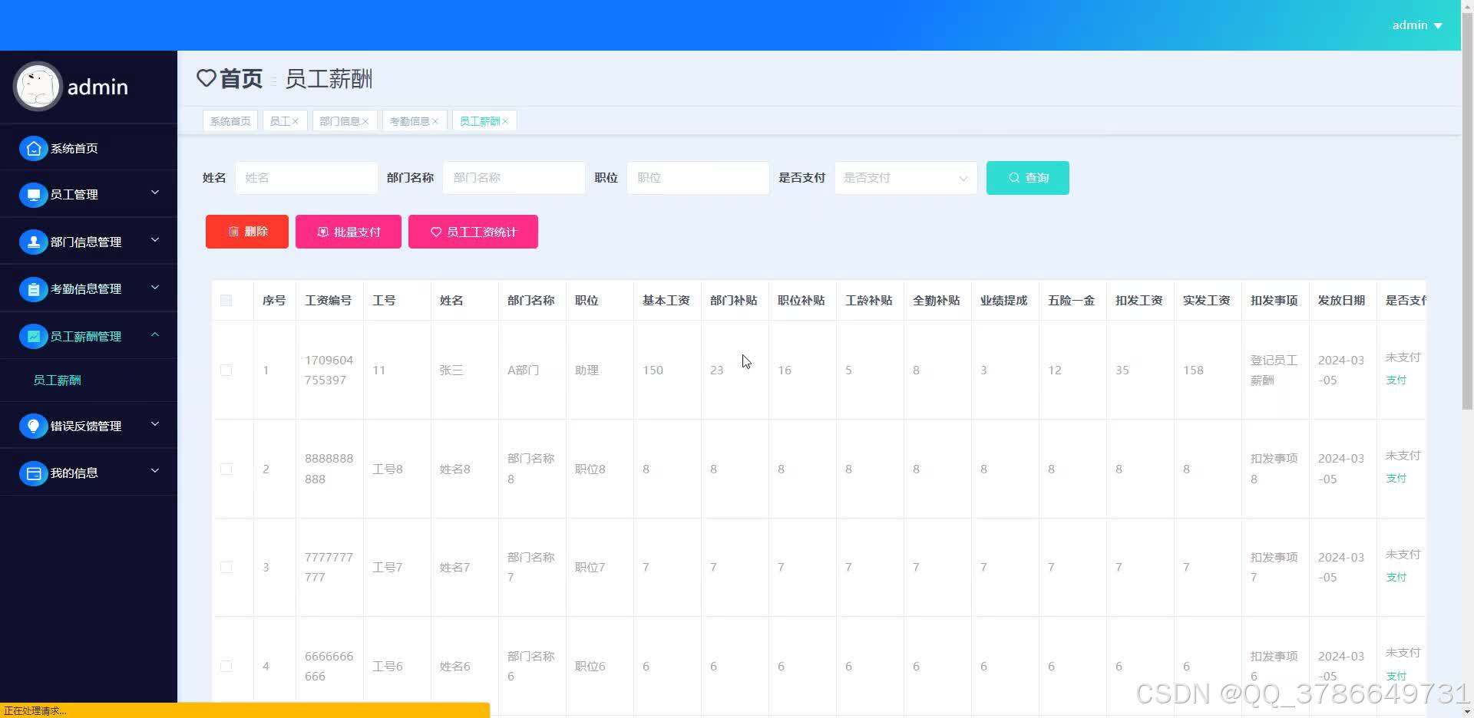This screenshot has width=1474, height=718.
Task: Collapse the 员工薪酬管理 sidebar section
Action: click(155, 336)
